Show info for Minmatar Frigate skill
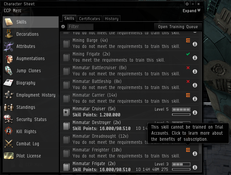Image resolution: width=231 pixels, height=175 pixels. (195, 167)
